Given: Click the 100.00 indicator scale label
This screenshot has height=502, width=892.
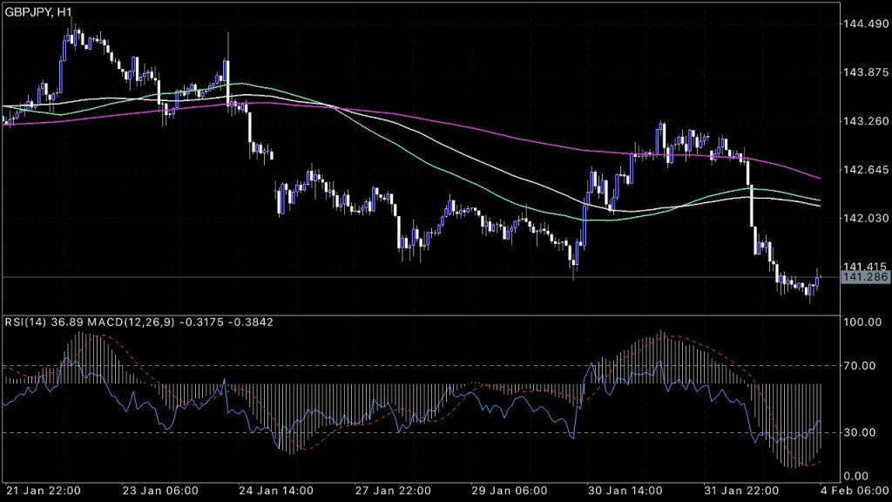Looking at the screenshot, I should pyautogui.click(x=861, y=322).
